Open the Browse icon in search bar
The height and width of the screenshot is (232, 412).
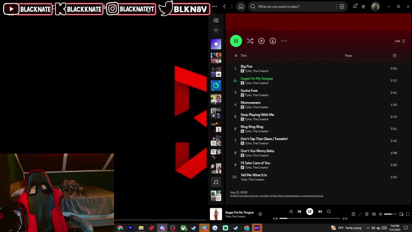point(342,6)
